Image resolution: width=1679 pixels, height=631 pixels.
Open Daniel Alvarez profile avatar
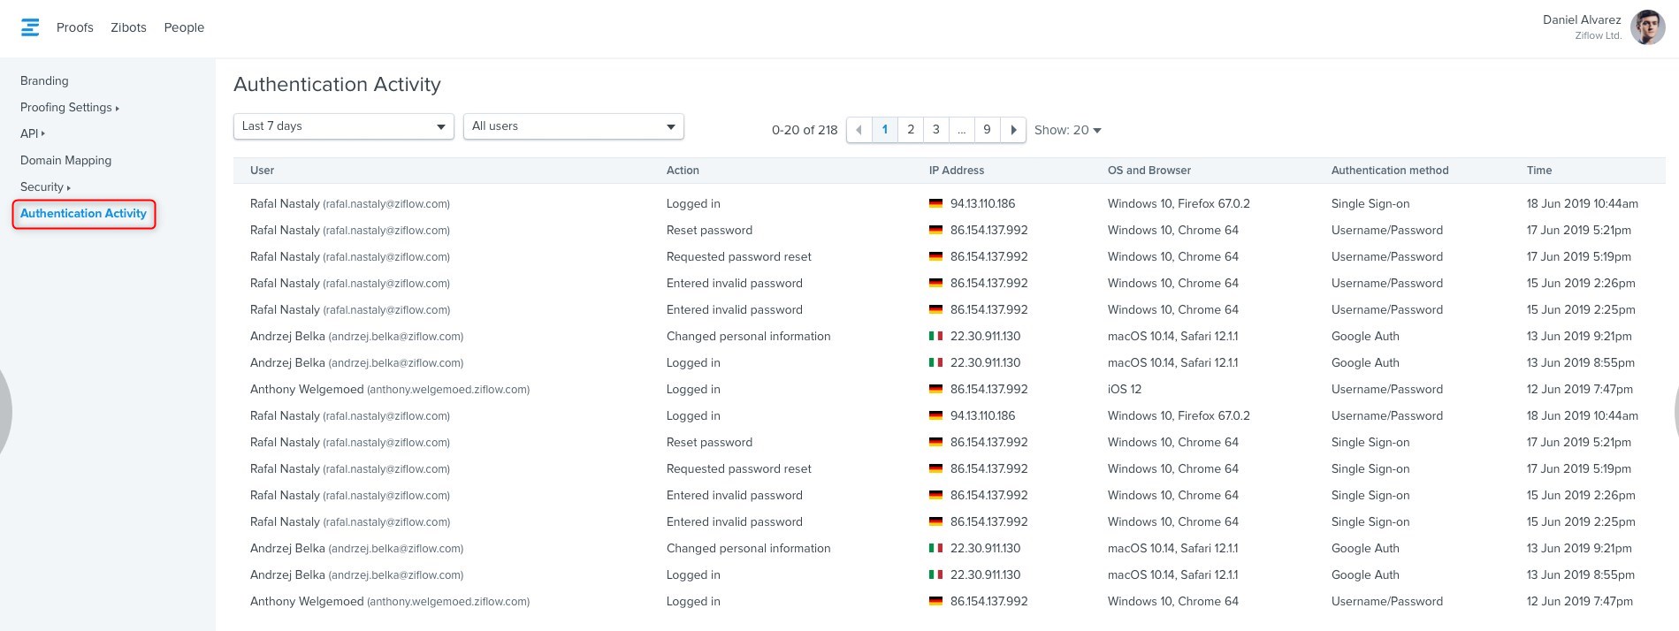1647,27
